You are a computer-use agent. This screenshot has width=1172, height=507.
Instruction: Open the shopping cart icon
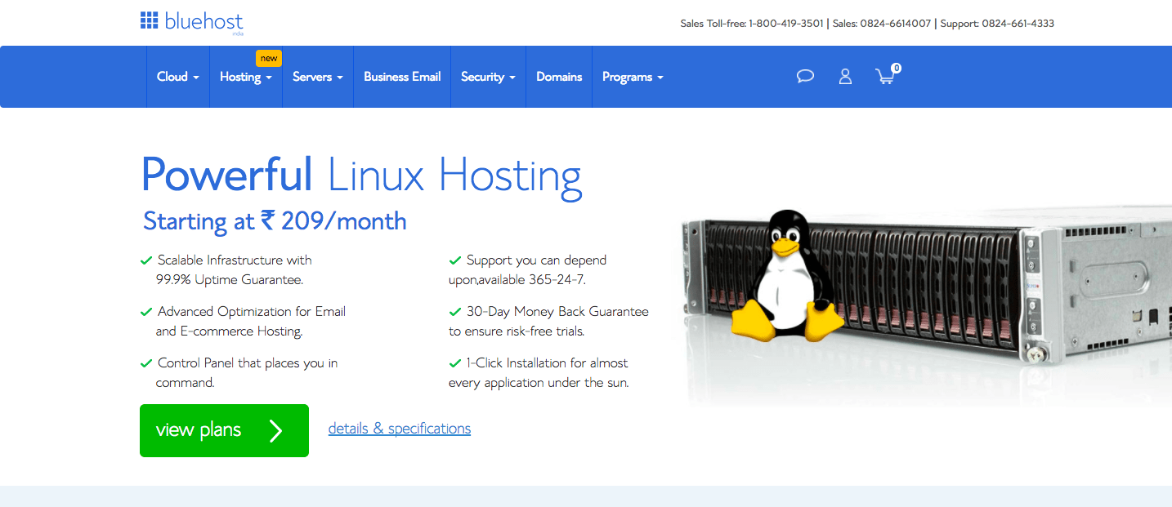[x=884, y=77]
